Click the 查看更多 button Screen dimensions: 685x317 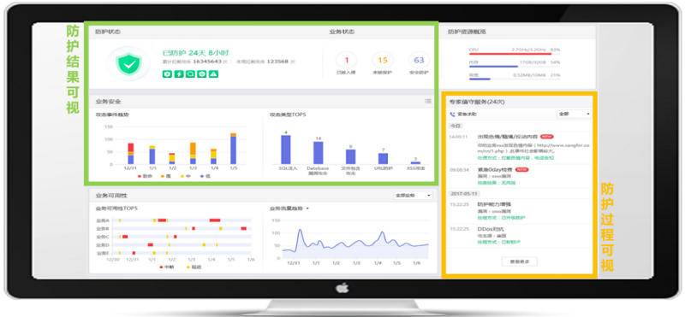[520, 261]
